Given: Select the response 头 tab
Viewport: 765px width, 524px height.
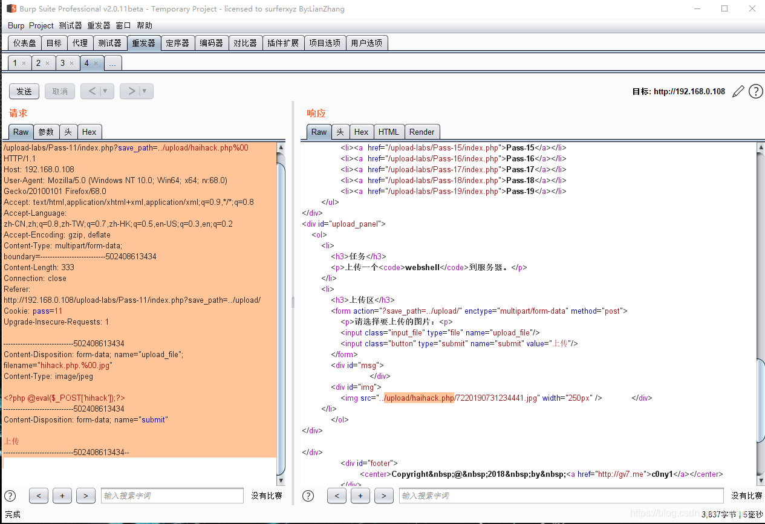Looking at the screenshot, I should tap(340, 132).
